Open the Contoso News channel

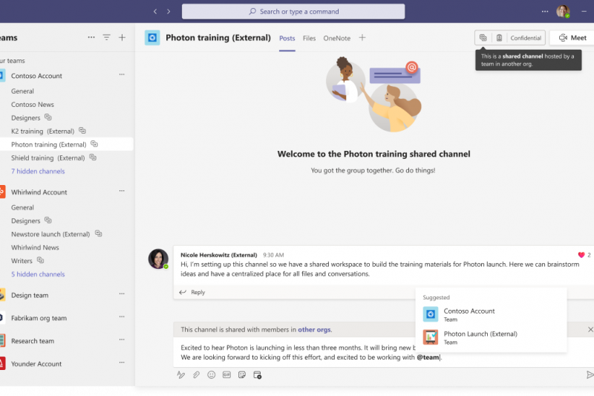coord(33,104)
